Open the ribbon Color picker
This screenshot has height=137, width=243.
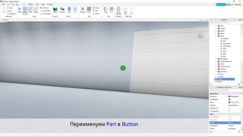coord(89,10)
